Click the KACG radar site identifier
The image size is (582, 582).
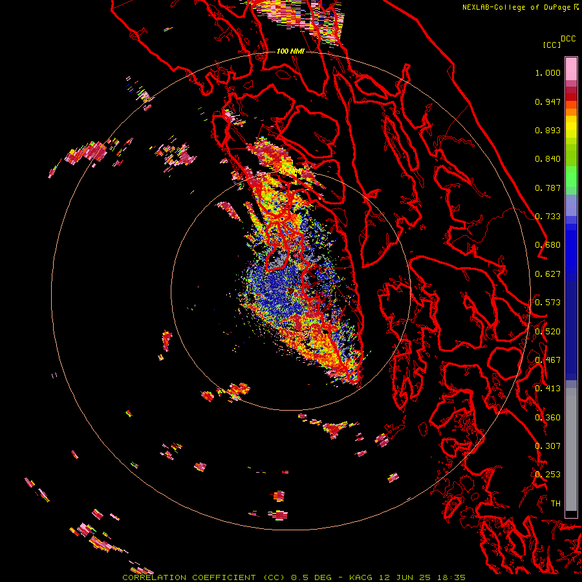tap(361, 577)
